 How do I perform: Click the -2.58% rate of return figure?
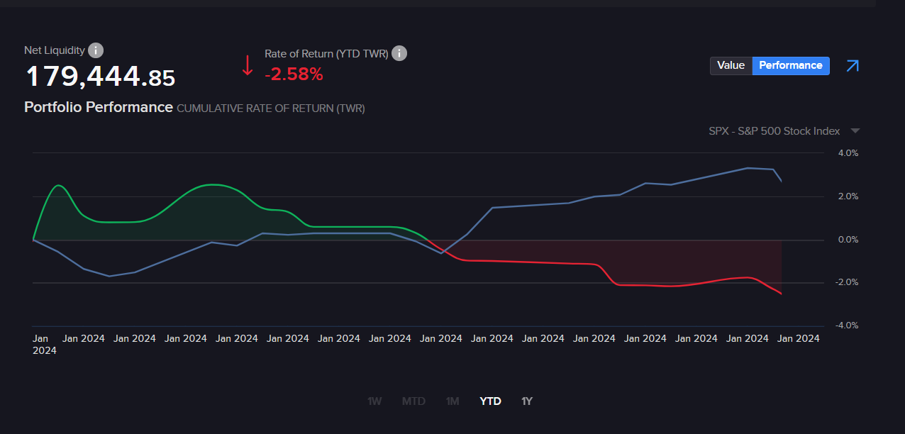coord(294,74)
